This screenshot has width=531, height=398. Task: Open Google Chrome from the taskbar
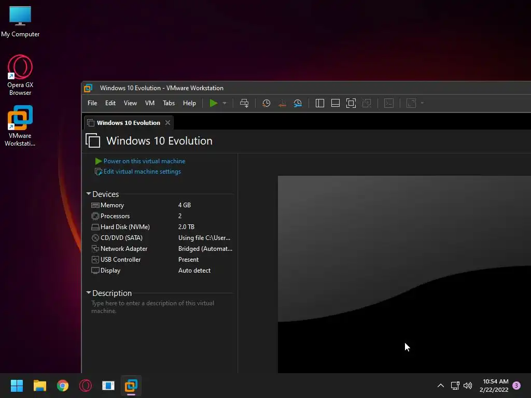coord(63,386)
